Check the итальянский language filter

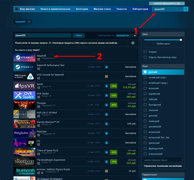point(145,154)
